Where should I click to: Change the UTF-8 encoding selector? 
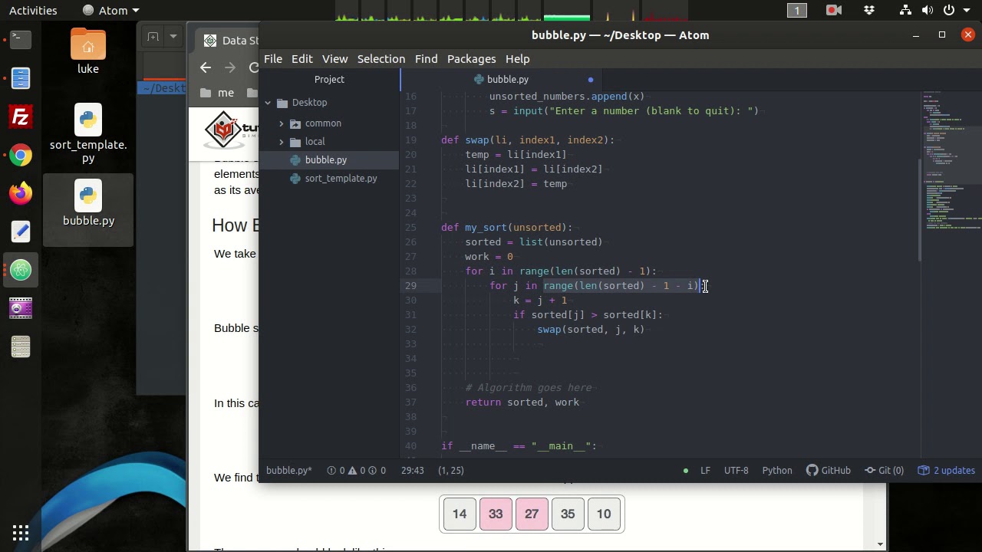[x=736, y=470]
